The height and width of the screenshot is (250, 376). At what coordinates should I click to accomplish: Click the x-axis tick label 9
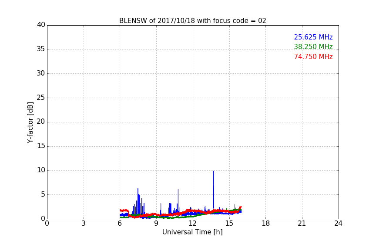156,224
